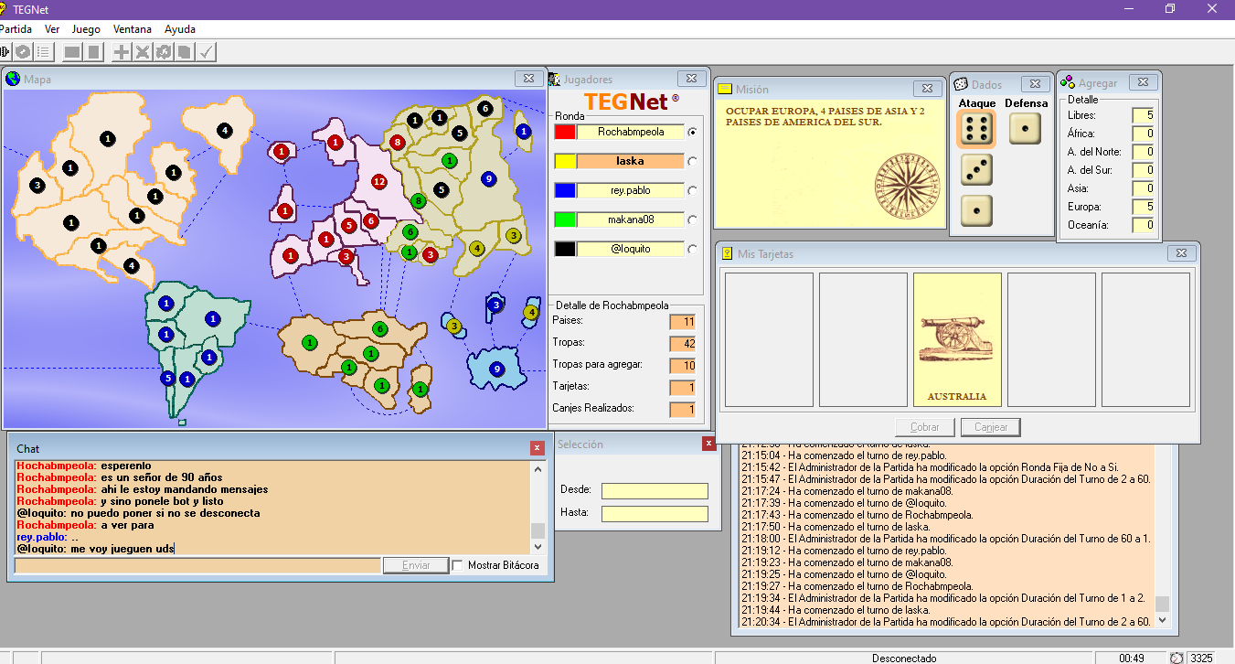Select the attack die showing six
Image resolution: width=1235 pixels, height=664 pixels.
[976, 129]
